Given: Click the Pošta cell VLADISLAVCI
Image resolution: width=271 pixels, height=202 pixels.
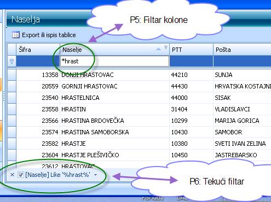Looking at the screenshot, I should pos(242,109).
